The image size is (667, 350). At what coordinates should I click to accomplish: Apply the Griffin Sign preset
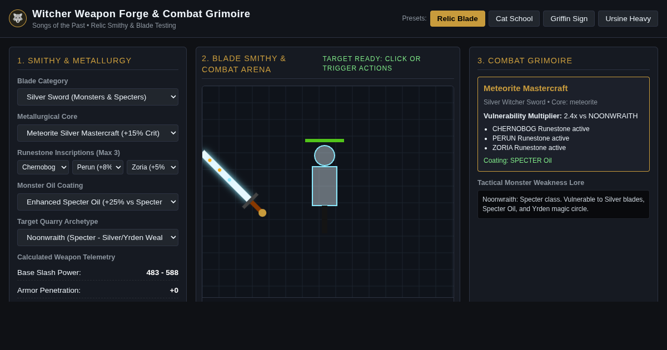click(569, 18)
